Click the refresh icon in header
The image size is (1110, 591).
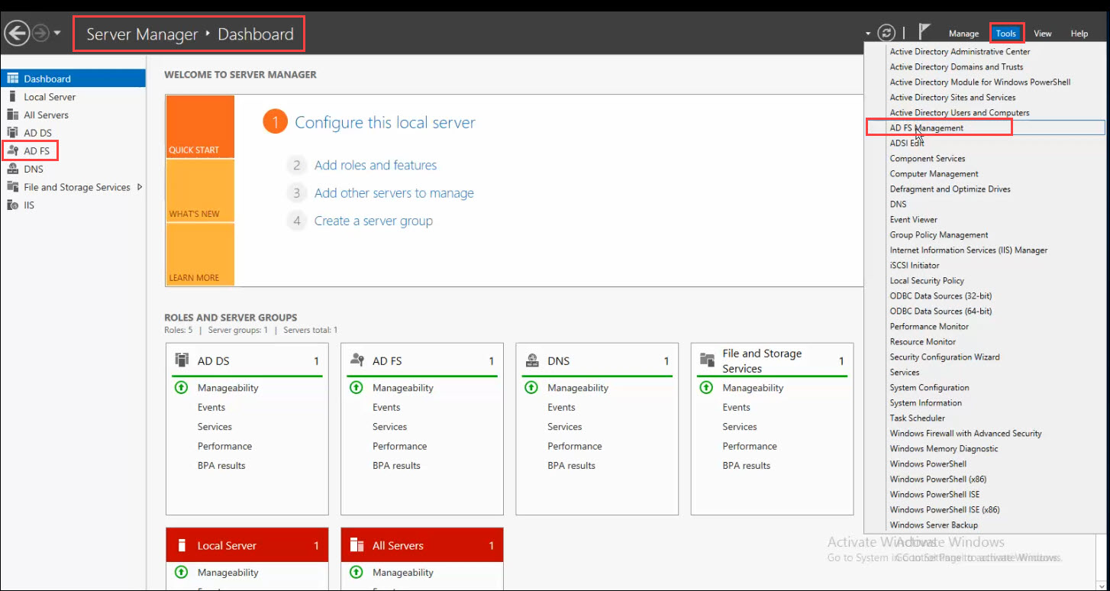886,33
